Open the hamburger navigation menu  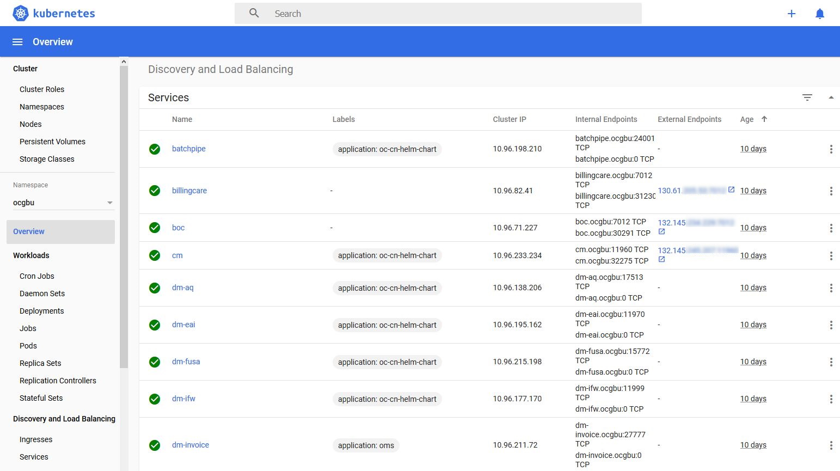17,42
